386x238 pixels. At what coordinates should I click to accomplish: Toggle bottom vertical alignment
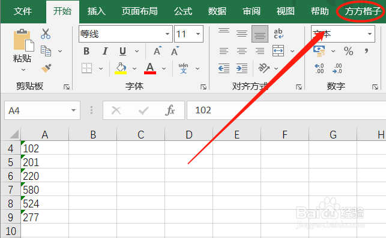coord(260,34)
